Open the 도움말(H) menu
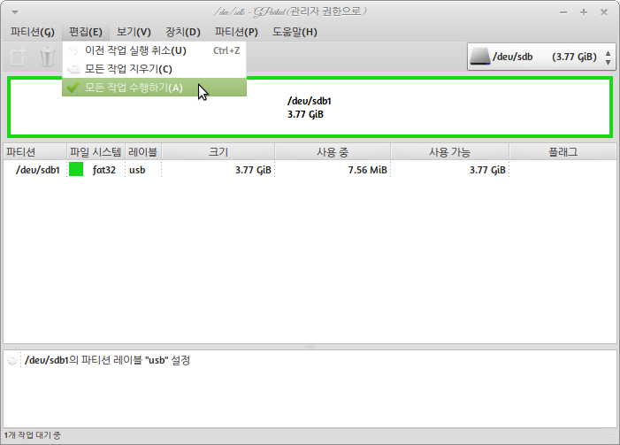The image size is (620, 445). click(295, 32)
